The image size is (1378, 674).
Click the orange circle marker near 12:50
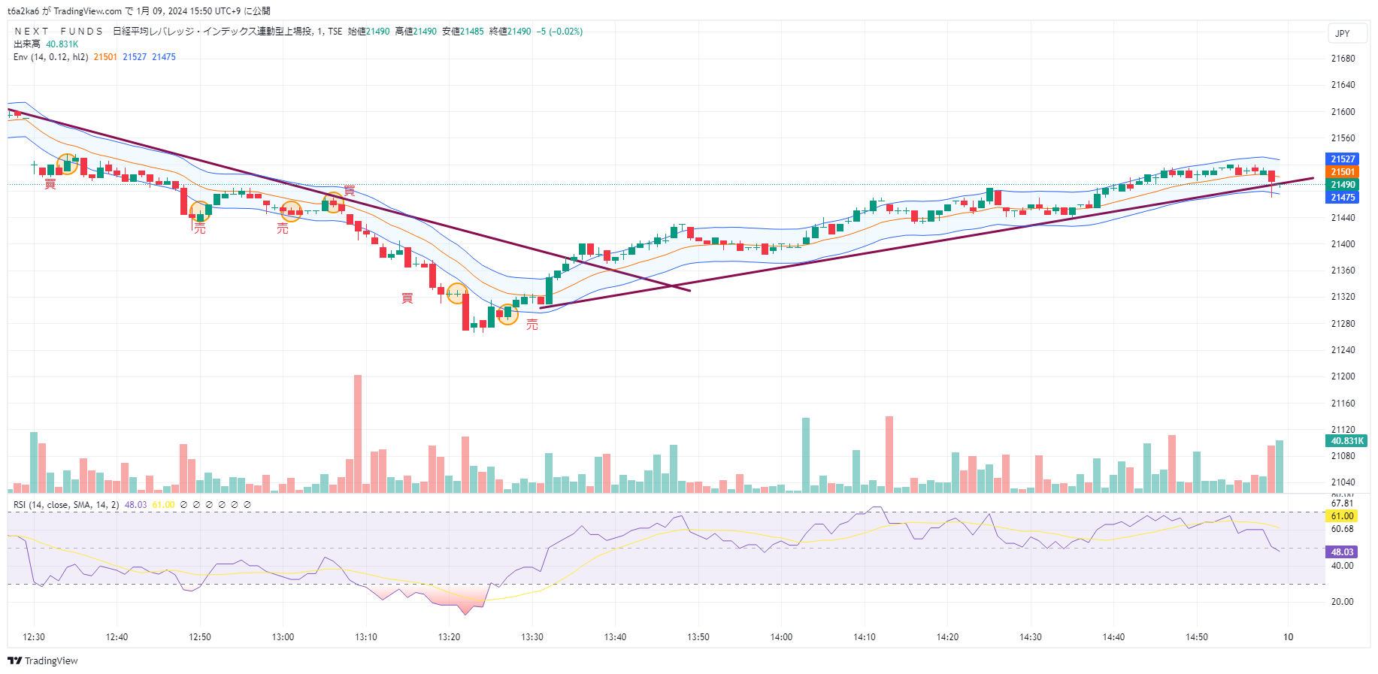(200, 212)
